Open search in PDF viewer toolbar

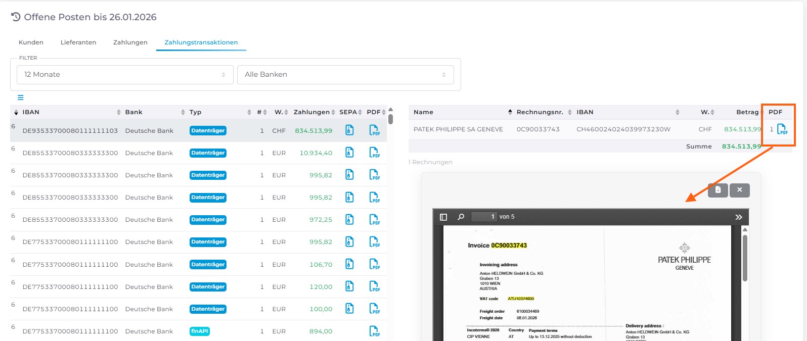click(x=461, y=217)
